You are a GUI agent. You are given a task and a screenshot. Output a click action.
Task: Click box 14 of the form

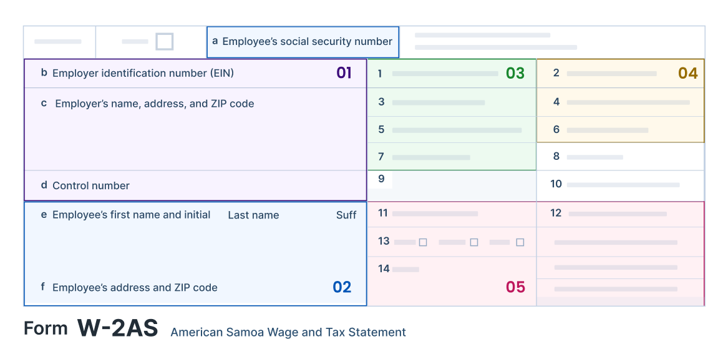click(452, 281)
